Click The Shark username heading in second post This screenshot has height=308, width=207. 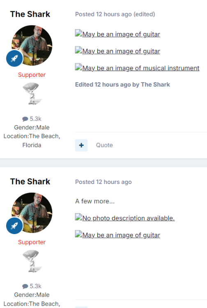coord(30,182)
